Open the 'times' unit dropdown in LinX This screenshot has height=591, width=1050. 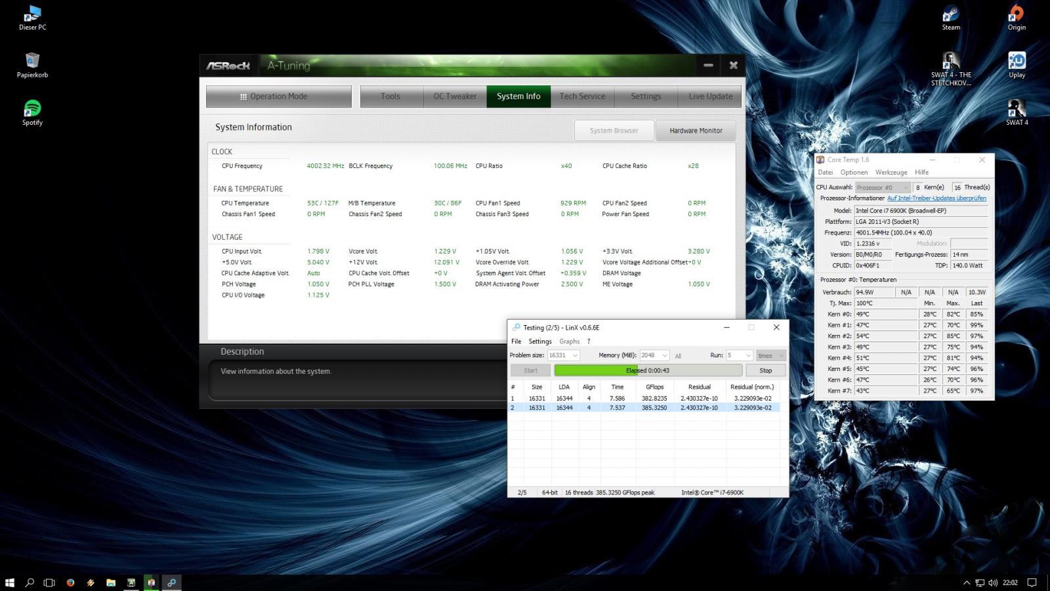click(x=770, y=355)
